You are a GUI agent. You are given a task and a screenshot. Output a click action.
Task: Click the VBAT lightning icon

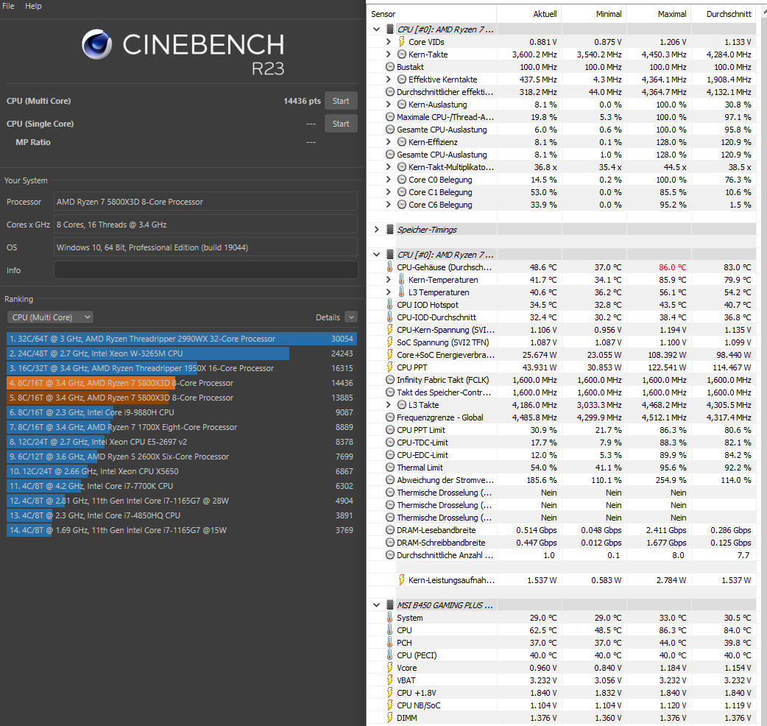tap(390, 680)
